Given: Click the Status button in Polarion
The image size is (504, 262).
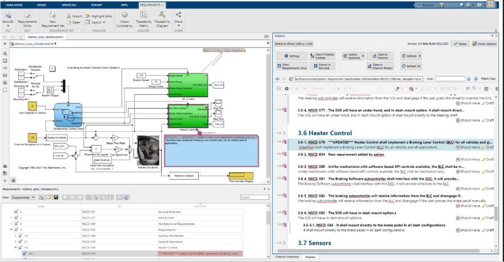Looking at the screenshot, I should pos(461,43).
